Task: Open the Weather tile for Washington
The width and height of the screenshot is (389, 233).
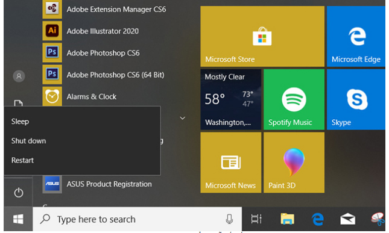Action: click(x=231, y=99)
